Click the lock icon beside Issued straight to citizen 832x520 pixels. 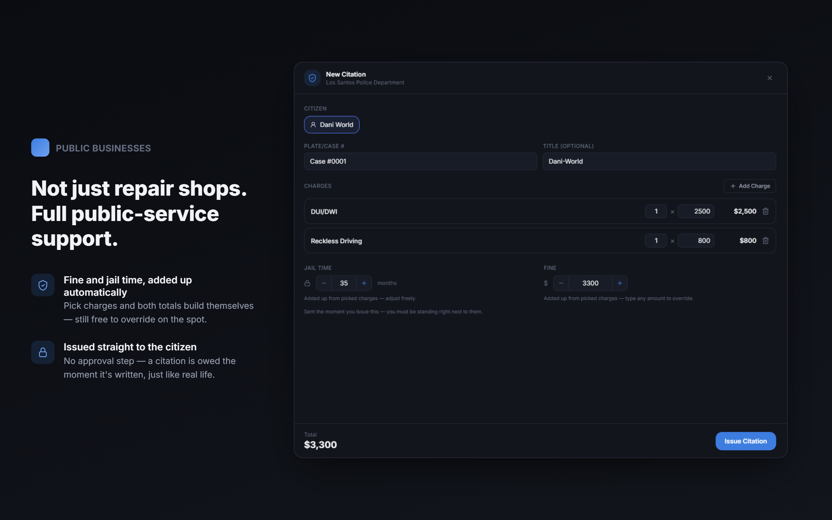point(43,352)
